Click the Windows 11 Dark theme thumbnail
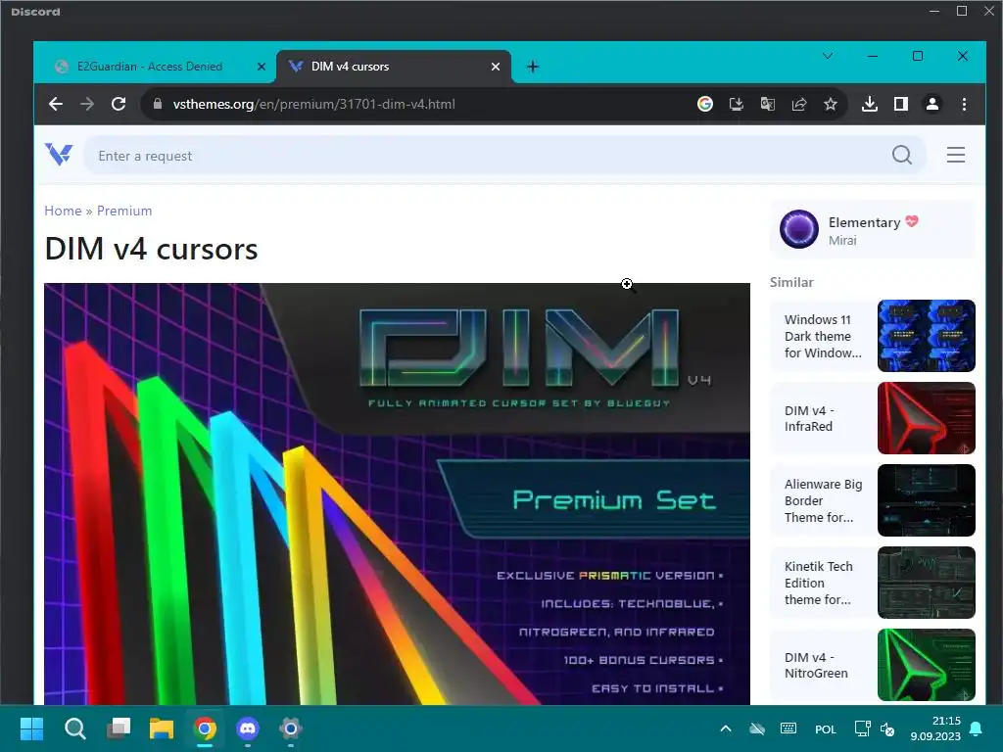The image size is (1003, 752). tap(927, 336)
